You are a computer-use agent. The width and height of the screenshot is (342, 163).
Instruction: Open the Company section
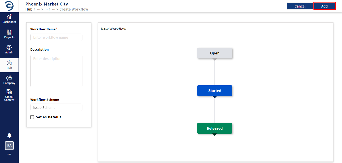coord(9,80)
